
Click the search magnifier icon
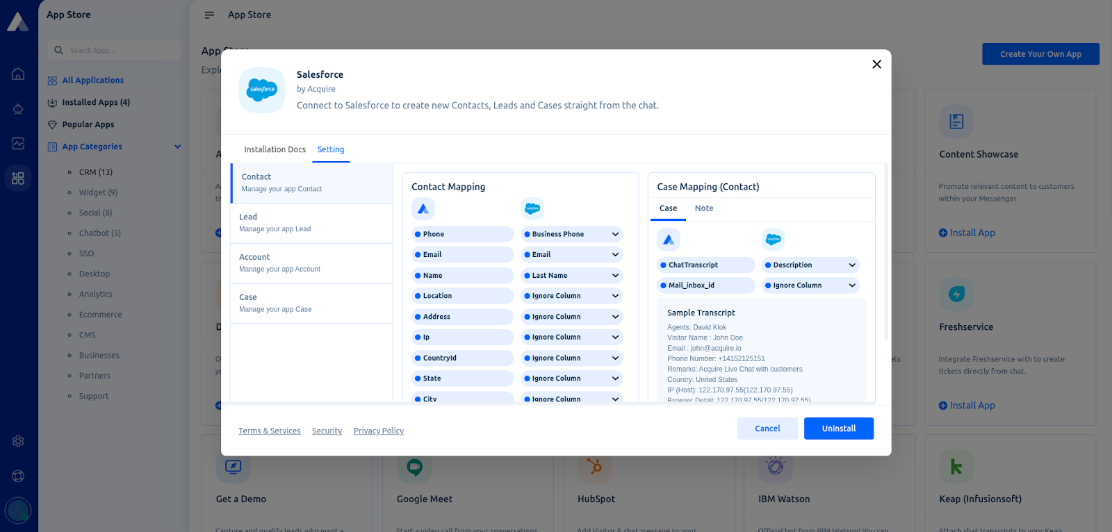58,50
